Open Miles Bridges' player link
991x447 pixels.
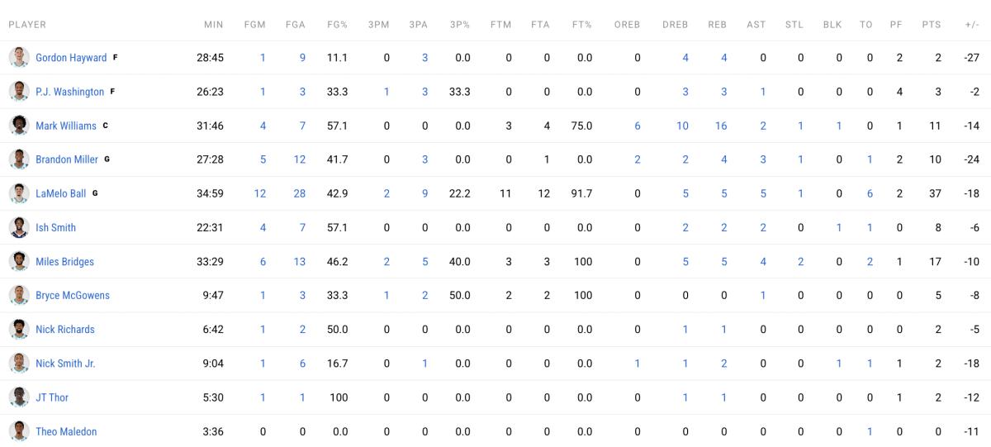pyautogui.click(x=64, y=262)
